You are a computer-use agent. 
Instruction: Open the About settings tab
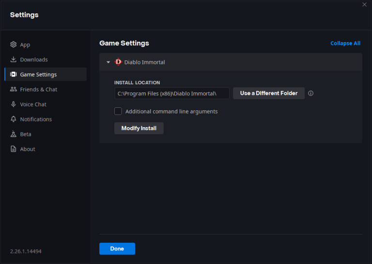pyautogui.click(x=28, y=149)
